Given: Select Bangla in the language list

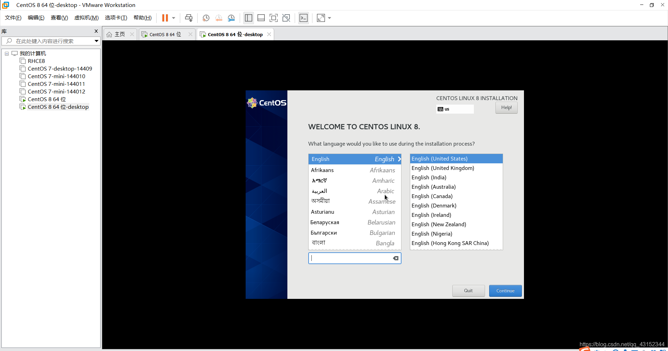Looking at the screenshot, I should click(x=355, y=243).
